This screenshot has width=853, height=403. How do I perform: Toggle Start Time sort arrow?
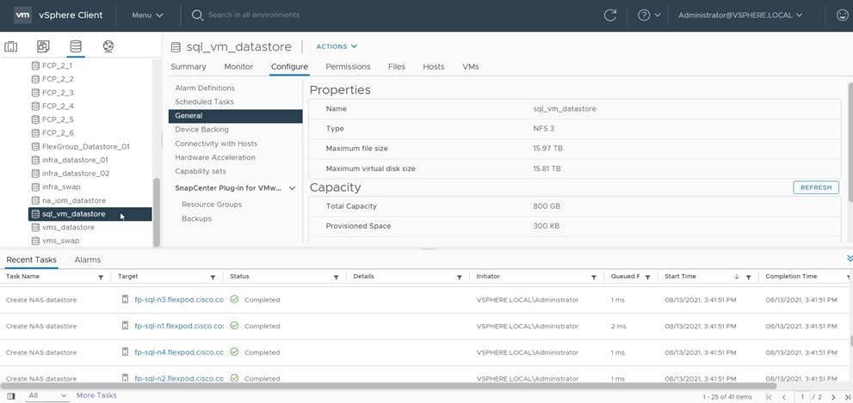(x=737, y=277)
